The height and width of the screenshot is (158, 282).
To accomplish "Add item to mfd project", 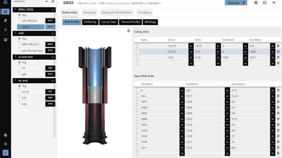I will pyautogui.click(x=53, y=33).
